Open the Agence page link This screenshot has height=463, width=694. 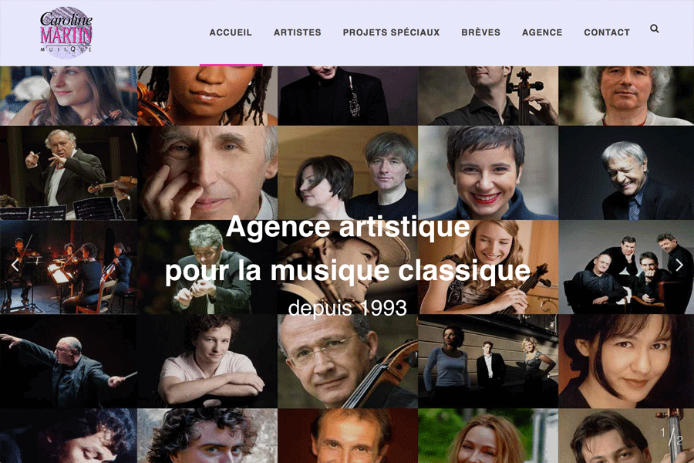[x=542, y=32]
